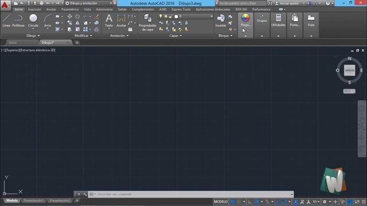367x206 pixels.
Task: Click the Erase (Borrar) tool
Action: [x=97, y=17]
